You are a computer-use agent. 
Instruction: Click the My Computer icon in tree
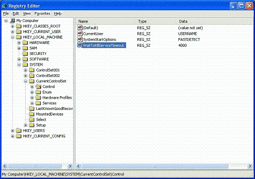tap(12, 21)
